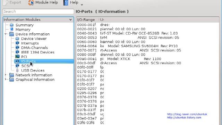Click the Device Viewer icon

17,39
